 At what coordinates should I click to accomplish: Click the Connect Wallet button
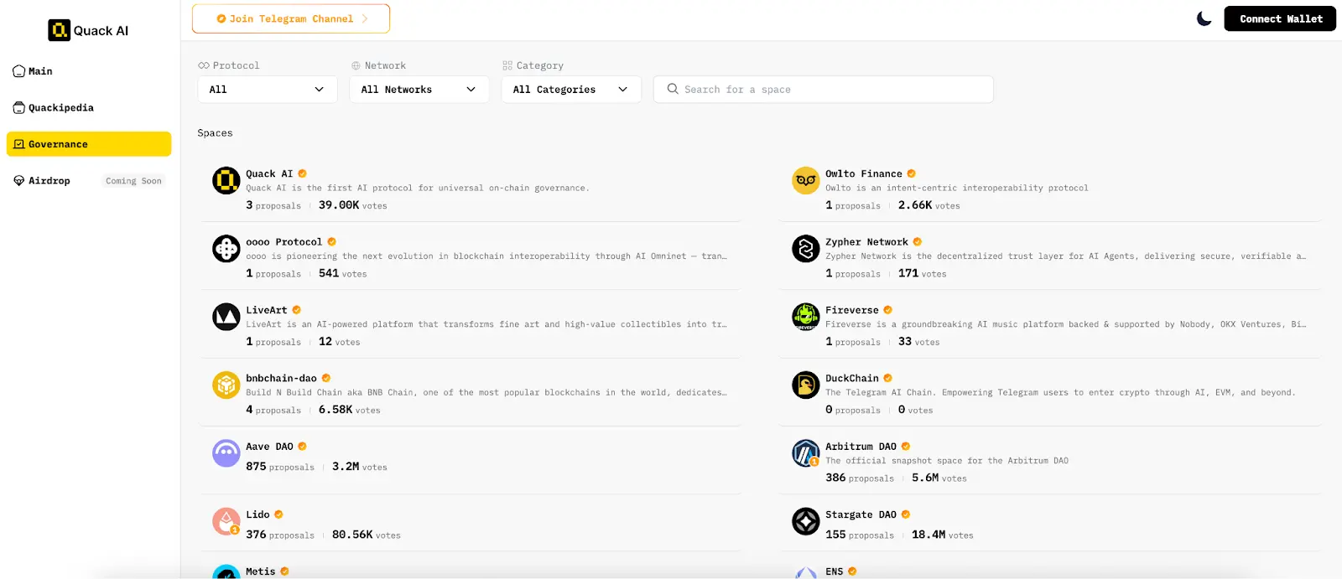click(x=1280, y=18)
